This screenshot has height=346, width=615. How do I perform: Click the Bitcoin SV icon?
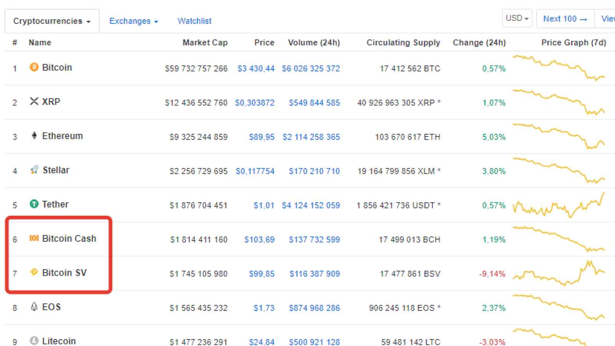coord(34,272)
